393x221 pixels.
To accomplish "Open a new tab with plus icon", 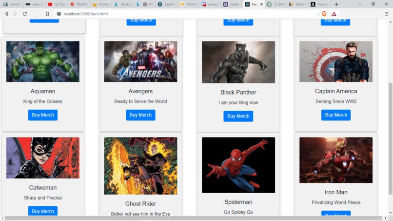I will [x=336, y=4].
